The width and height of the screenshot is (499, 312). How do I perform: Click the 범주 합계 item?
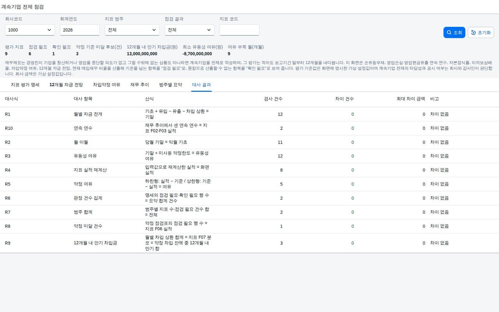coord(83,212)
